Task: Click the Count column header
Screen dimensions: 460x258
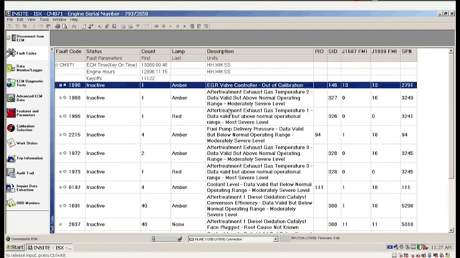Action: (x=155, y=51)
